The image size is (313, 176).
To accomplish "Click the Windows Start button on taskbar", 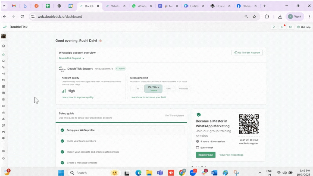I will (x=61, y=173).
